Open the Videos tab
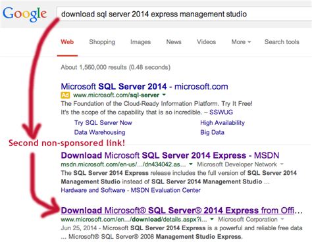The height and width of the screenshot is (244, 312). click(206, 42)
